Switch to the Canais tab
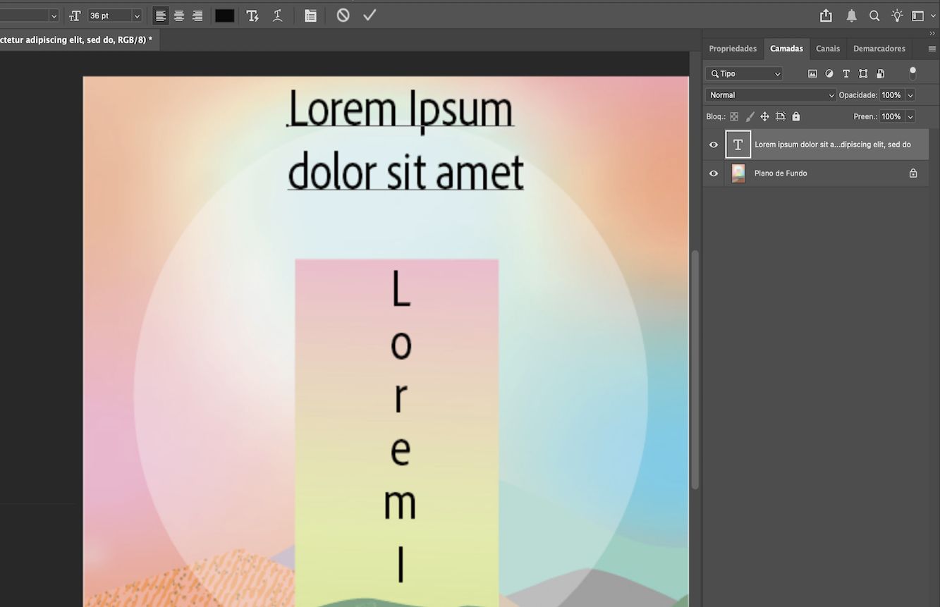 tap(827, 48)
